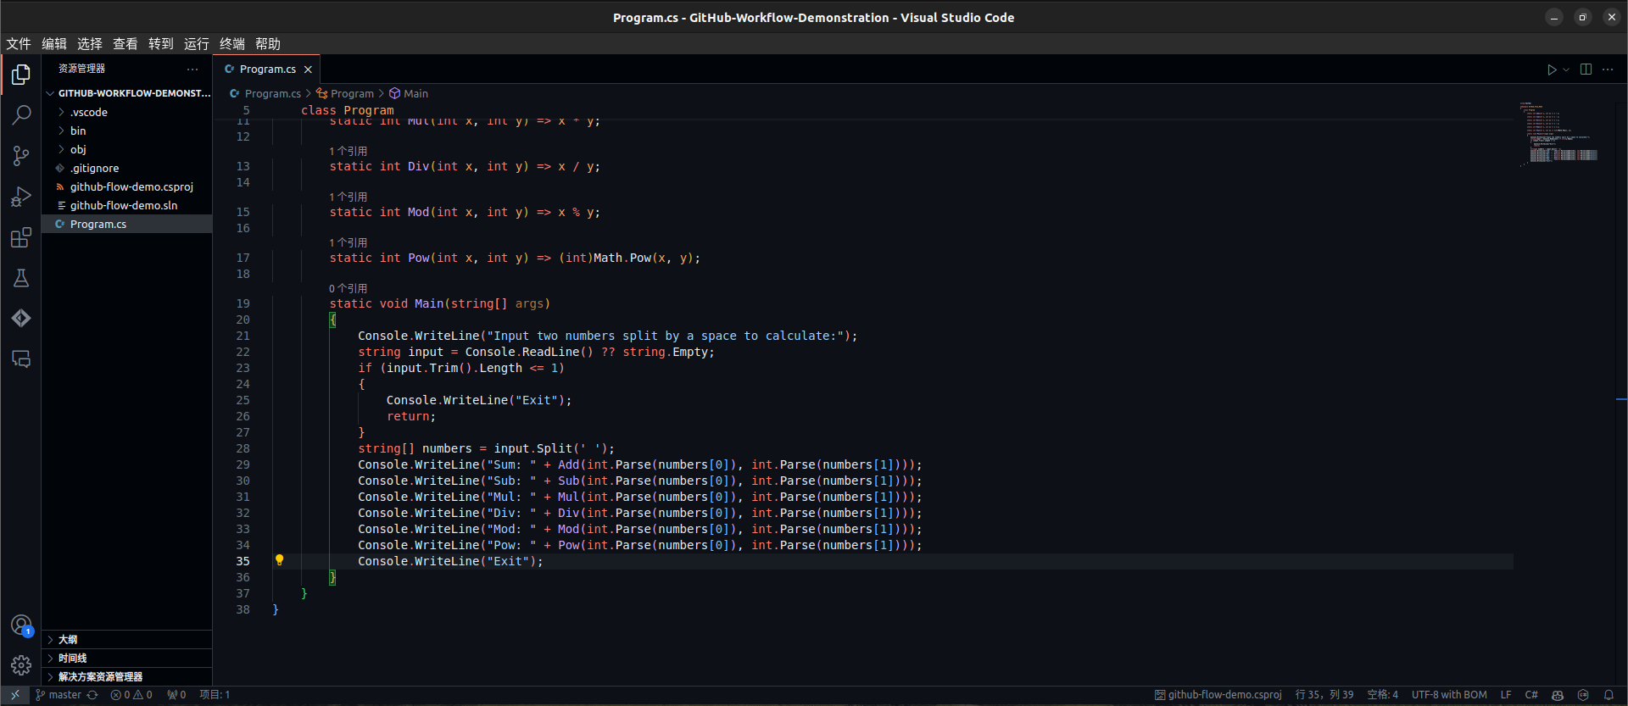Viewport: 1628px width, 706px height.
Task: Open Run and Debug view
Action: point(21,197)
